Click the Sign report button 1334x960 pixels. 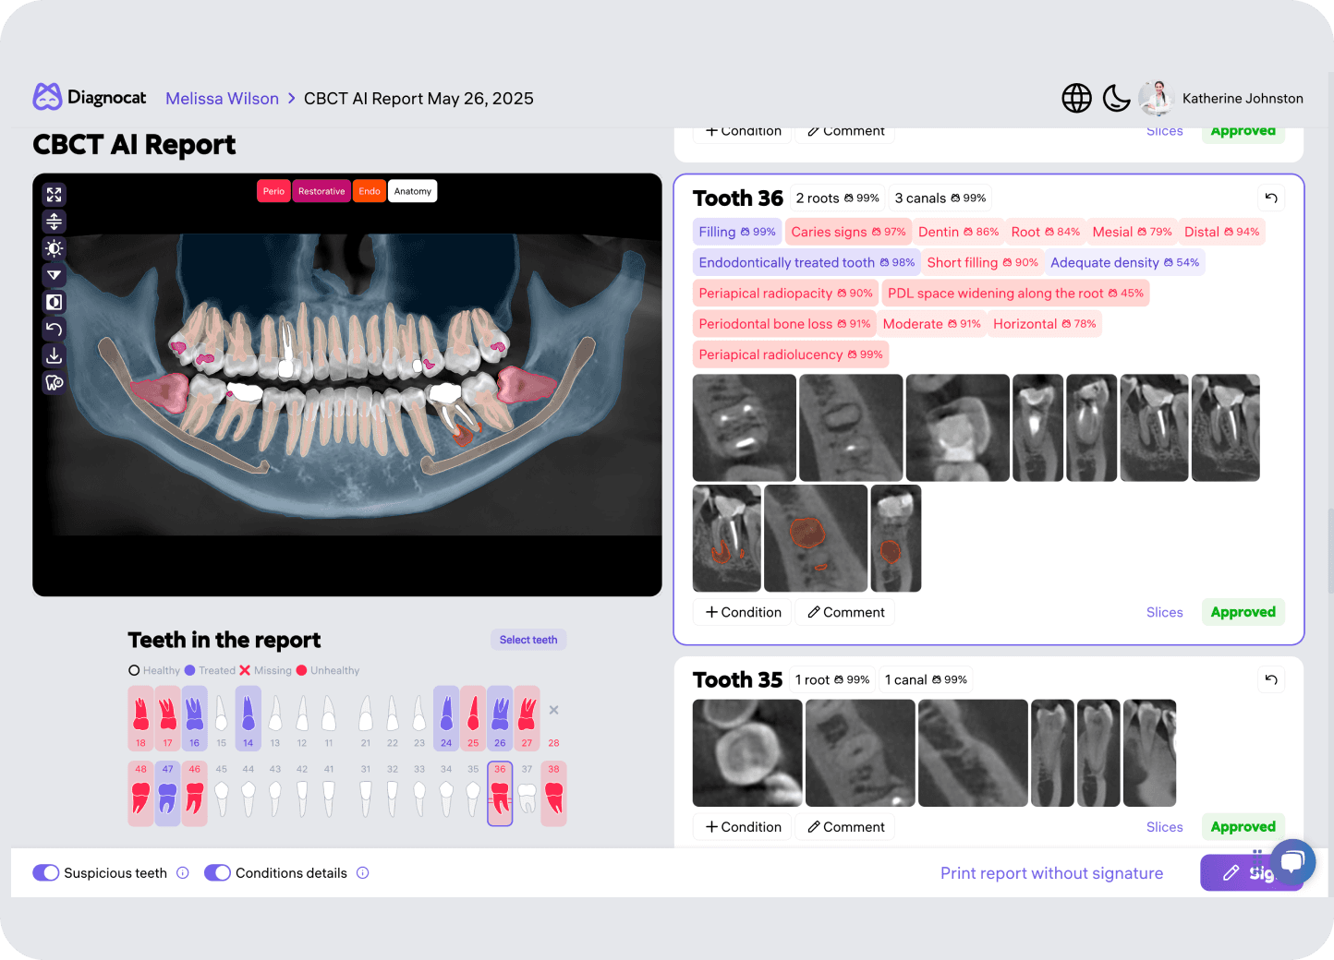coord(1251,873)
